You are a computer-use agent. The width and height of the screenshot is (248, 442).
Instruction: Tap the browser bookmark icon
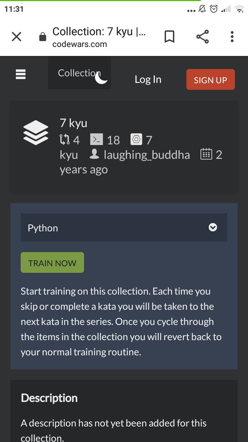(169, 37)
